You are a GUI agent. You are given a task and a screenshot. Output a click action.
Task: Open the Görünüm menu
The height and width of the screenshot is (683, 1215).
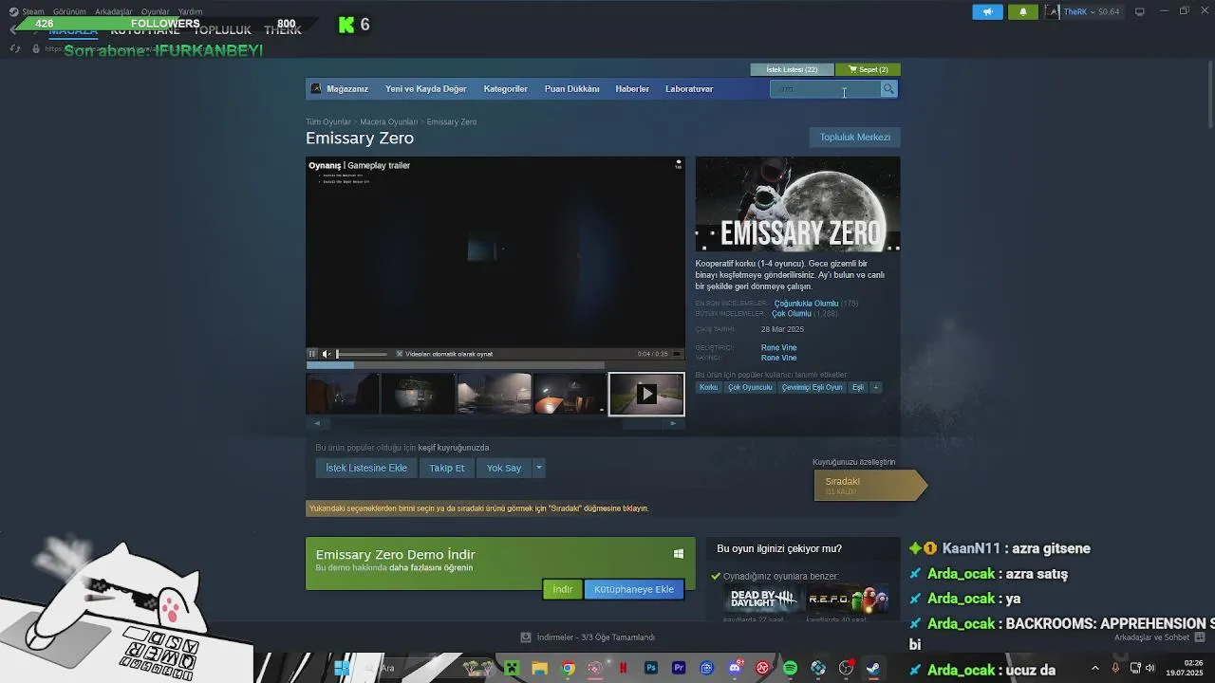(69, 11)
